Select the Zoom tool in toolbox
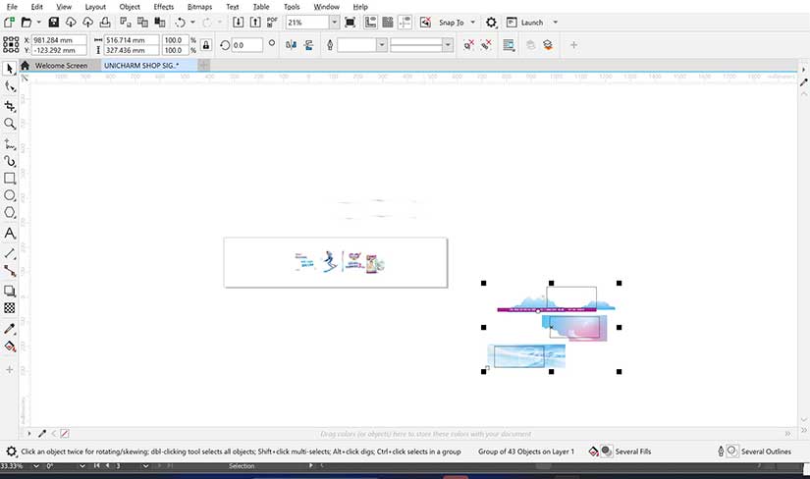Viewport: 810px width, 479px height. tap(9, 124)
